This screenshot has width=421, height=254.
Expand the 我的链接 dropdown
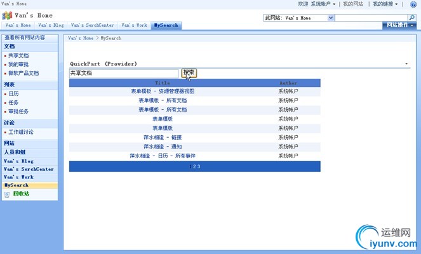tap(385, 4)
